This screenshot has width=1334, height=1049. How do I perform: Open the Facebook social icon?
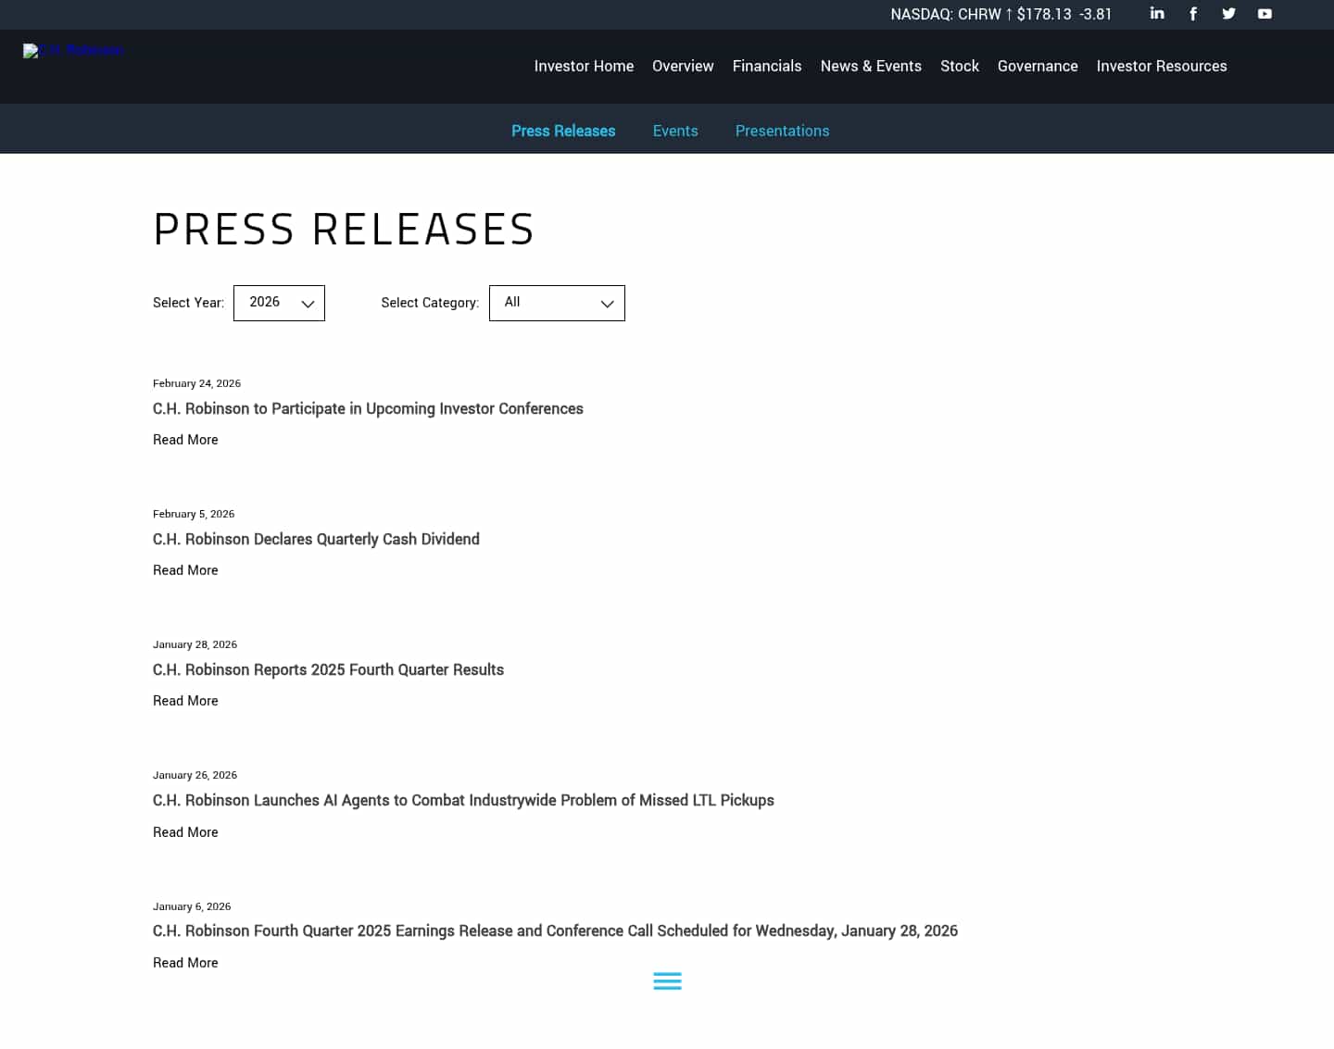click(1192, 14)
